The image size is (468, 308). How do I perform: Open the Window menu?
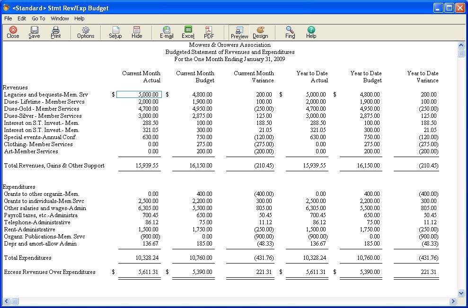coord(60,18)
